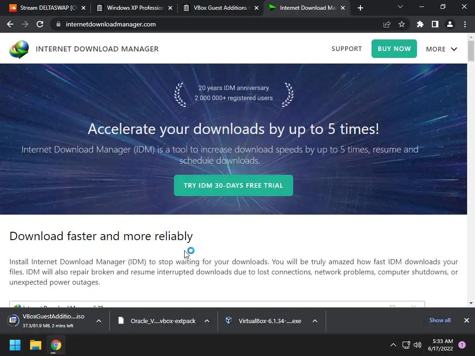Open the VirtualBox-6.1.34 exe download

[x=263, y=321]
